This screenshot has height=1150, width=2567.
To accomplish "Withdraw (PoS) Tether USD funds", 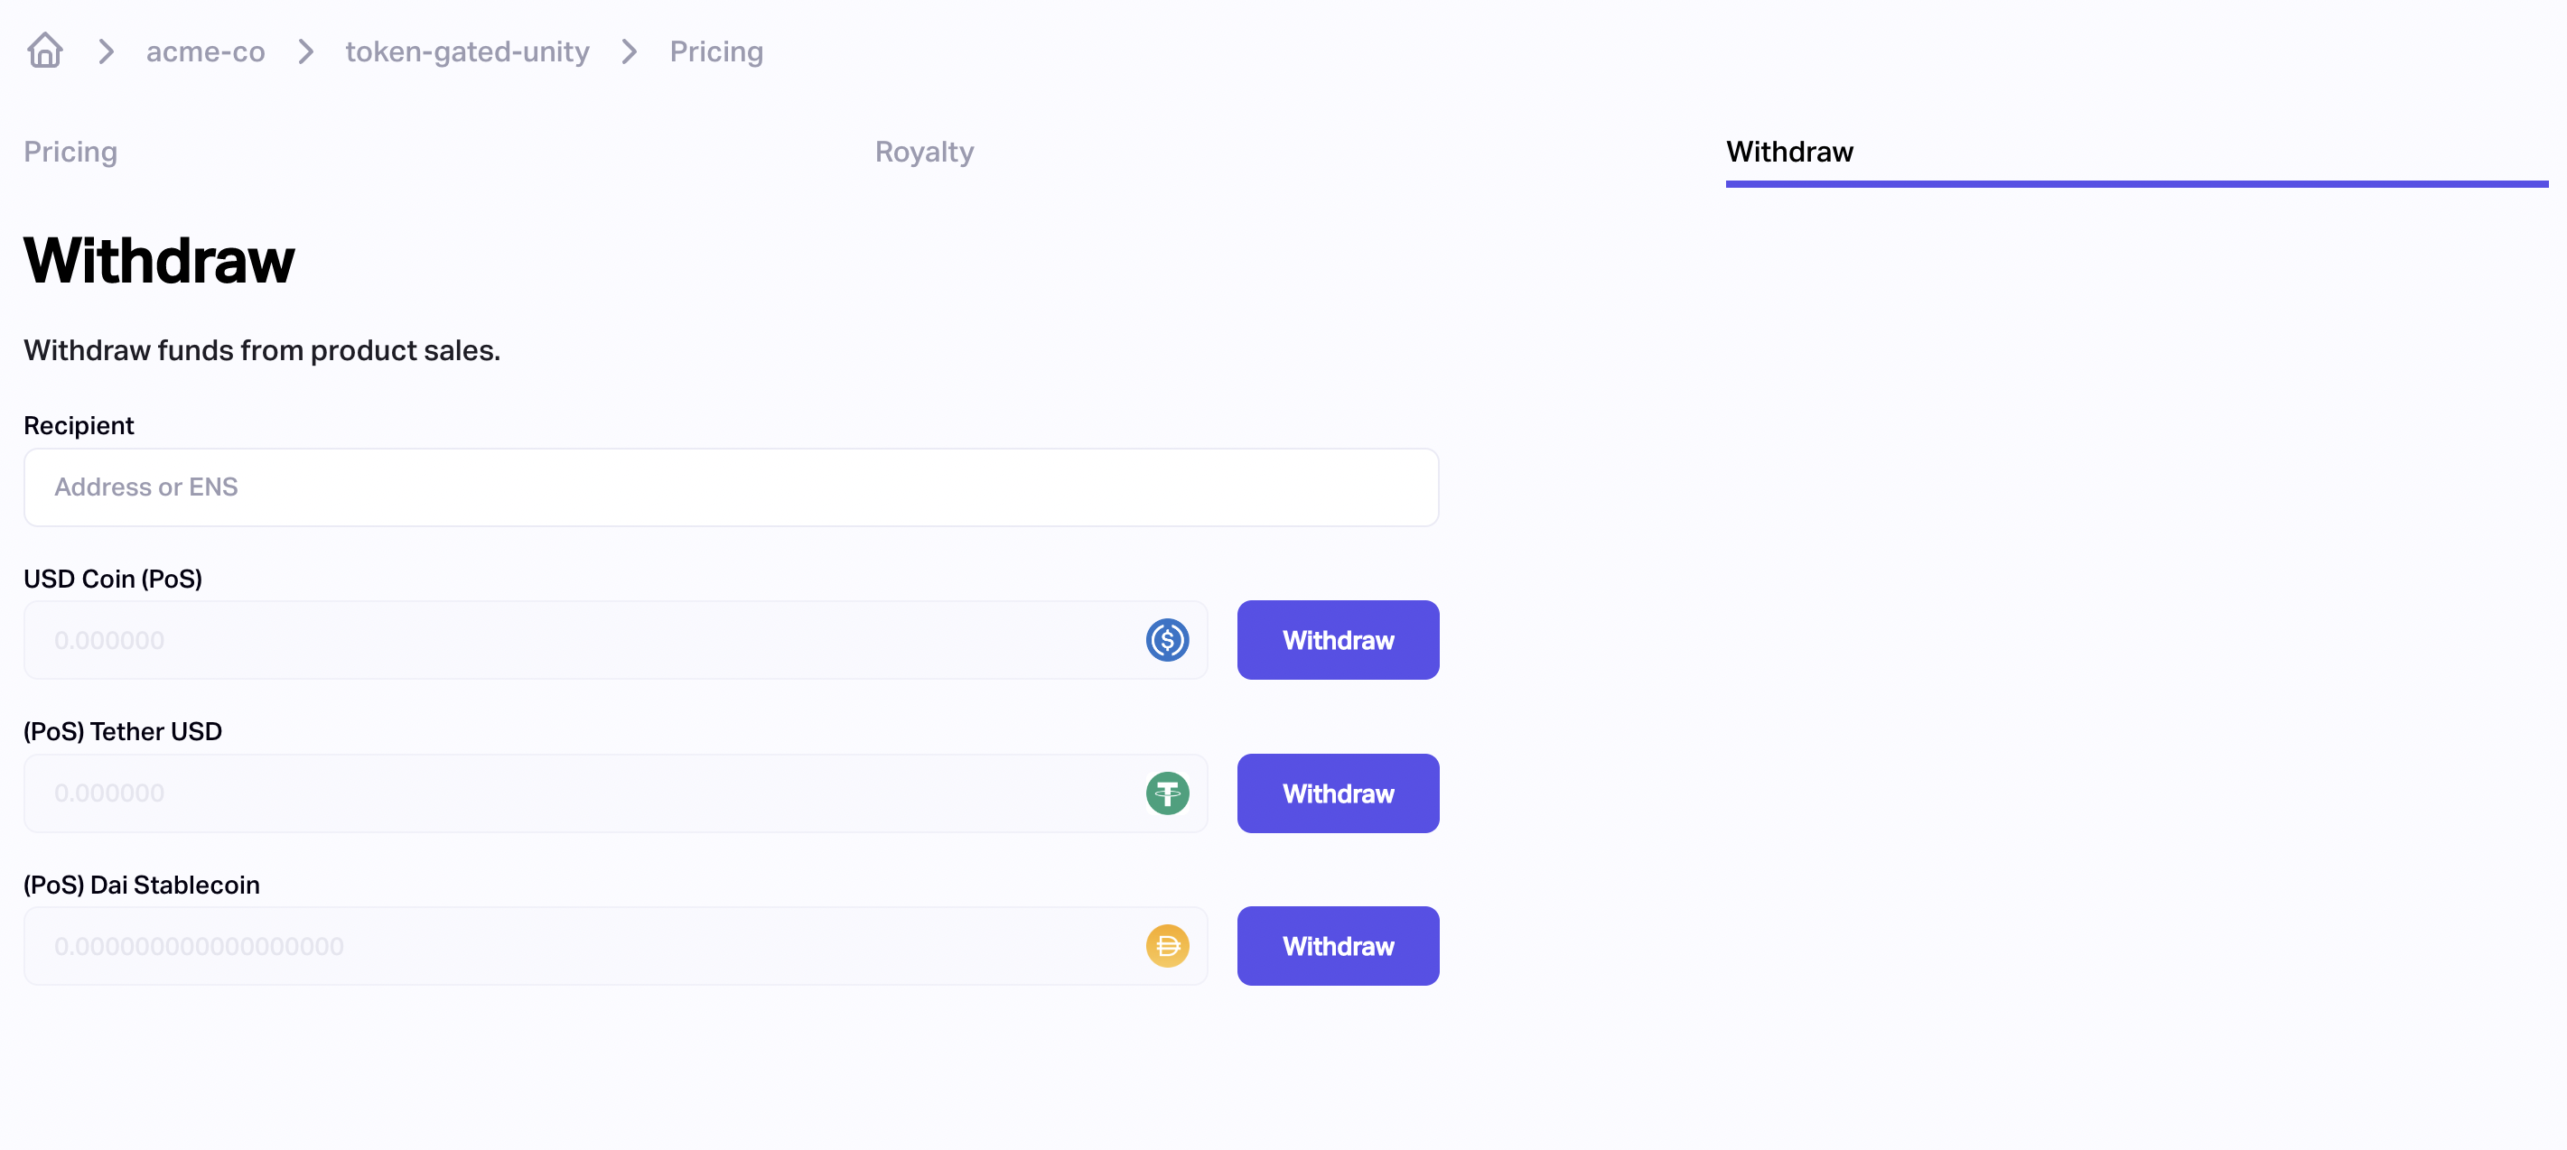I will (x=1339, y=793).
